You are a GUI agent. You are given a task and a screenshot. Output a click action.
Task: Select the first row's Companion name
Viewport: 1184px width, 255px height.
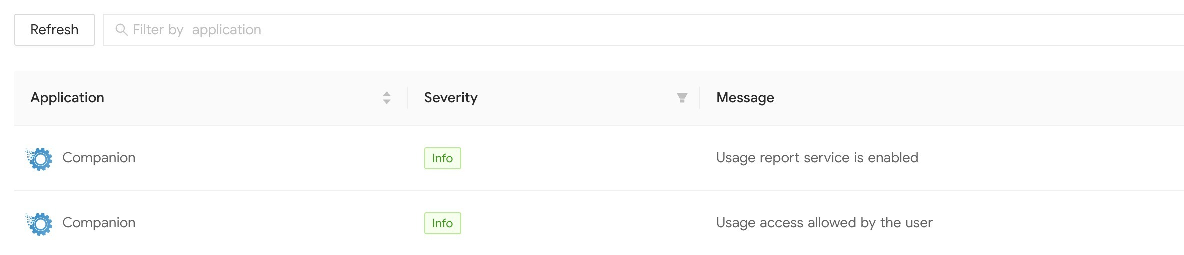point(99,158)
